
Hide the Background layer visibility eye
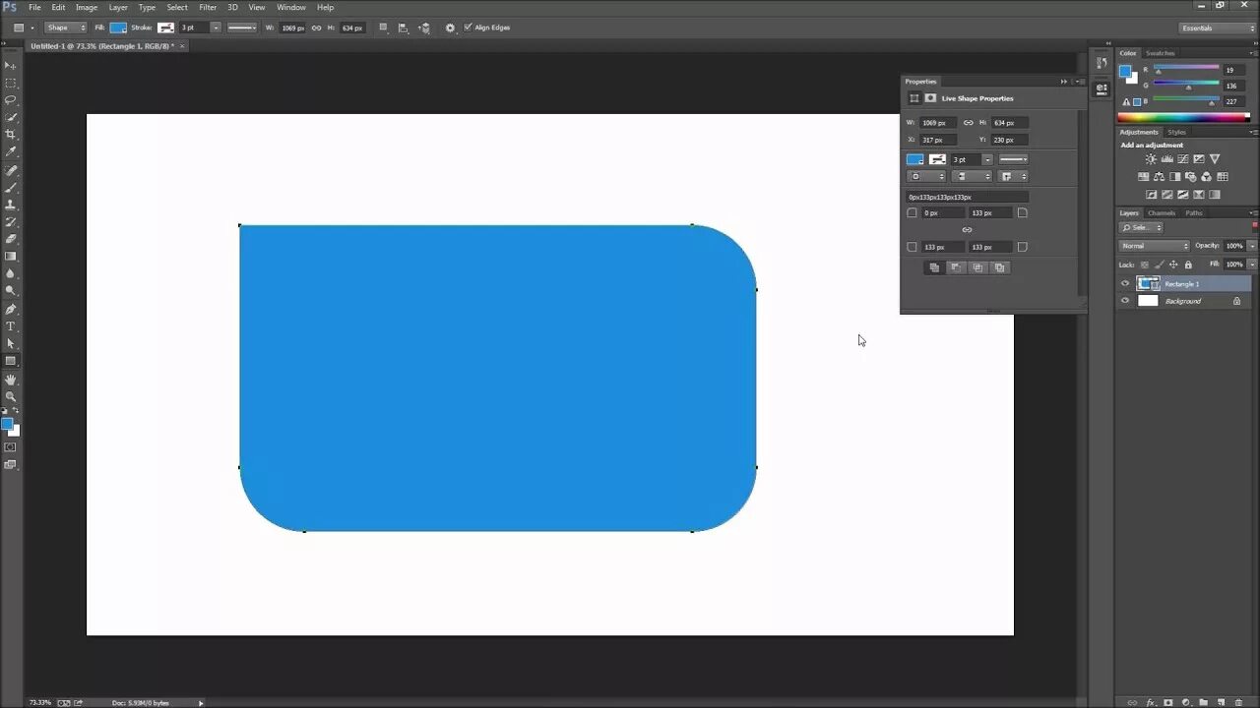click(1125, 300)
